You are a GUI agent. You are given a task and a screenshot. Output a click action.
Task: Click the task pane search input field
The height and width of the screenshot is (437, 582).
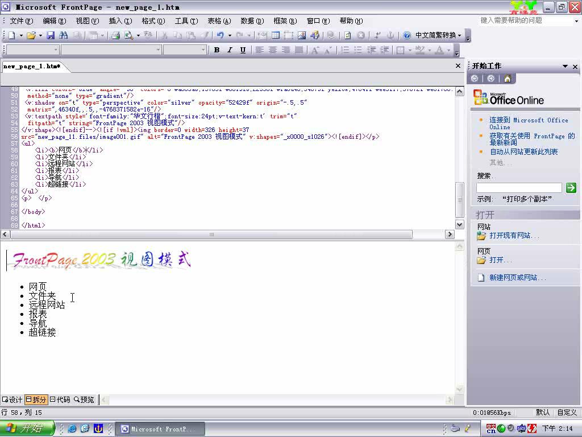point(519,188)
